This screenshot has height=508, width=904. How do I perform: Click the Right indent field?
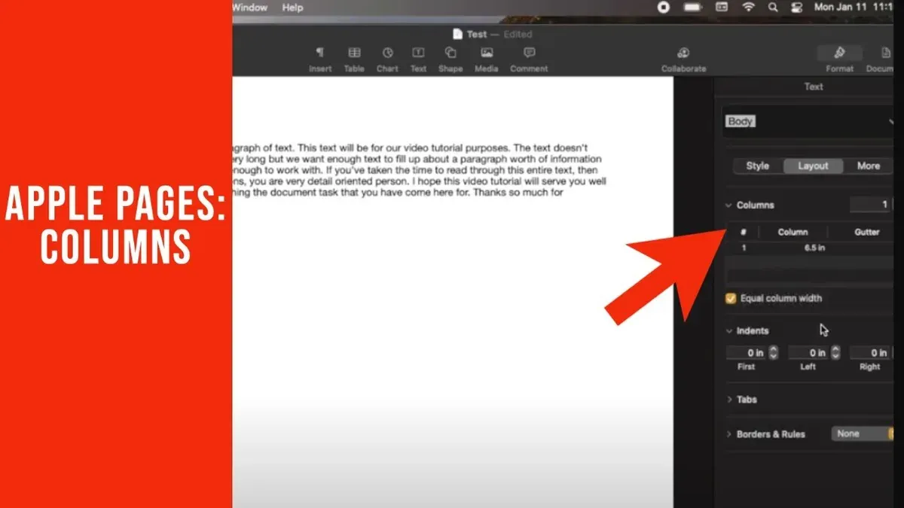(869, 352)
